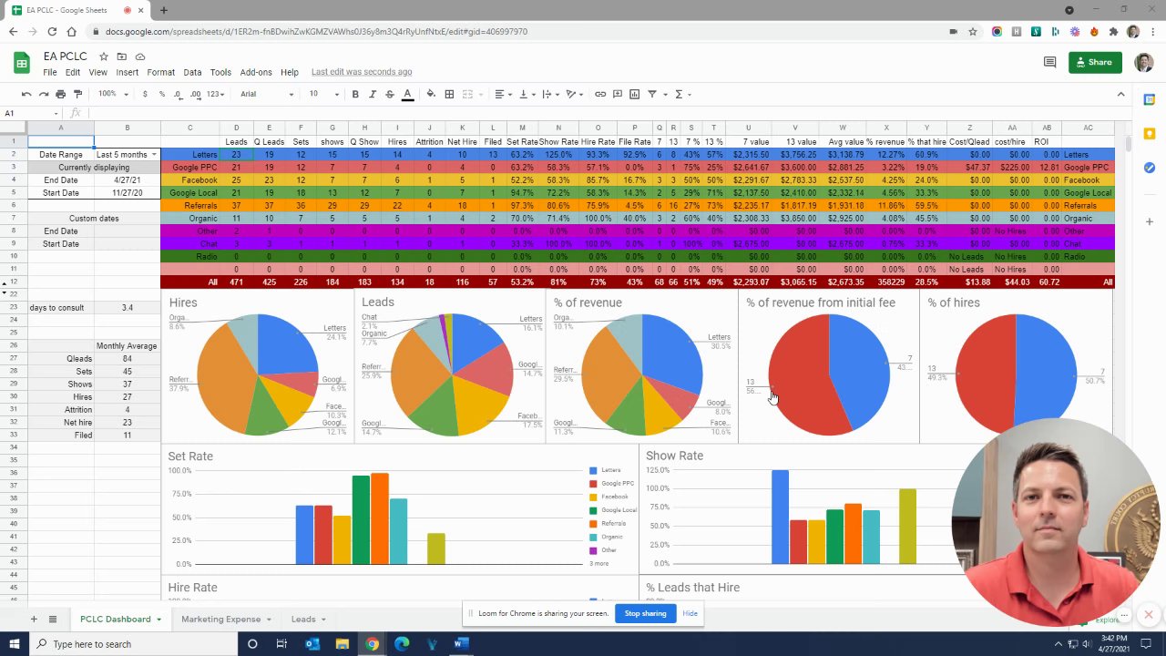Viewport: 1166px width, 656px height.
Task: Insert link using chain icon
Action: point(600,94)
